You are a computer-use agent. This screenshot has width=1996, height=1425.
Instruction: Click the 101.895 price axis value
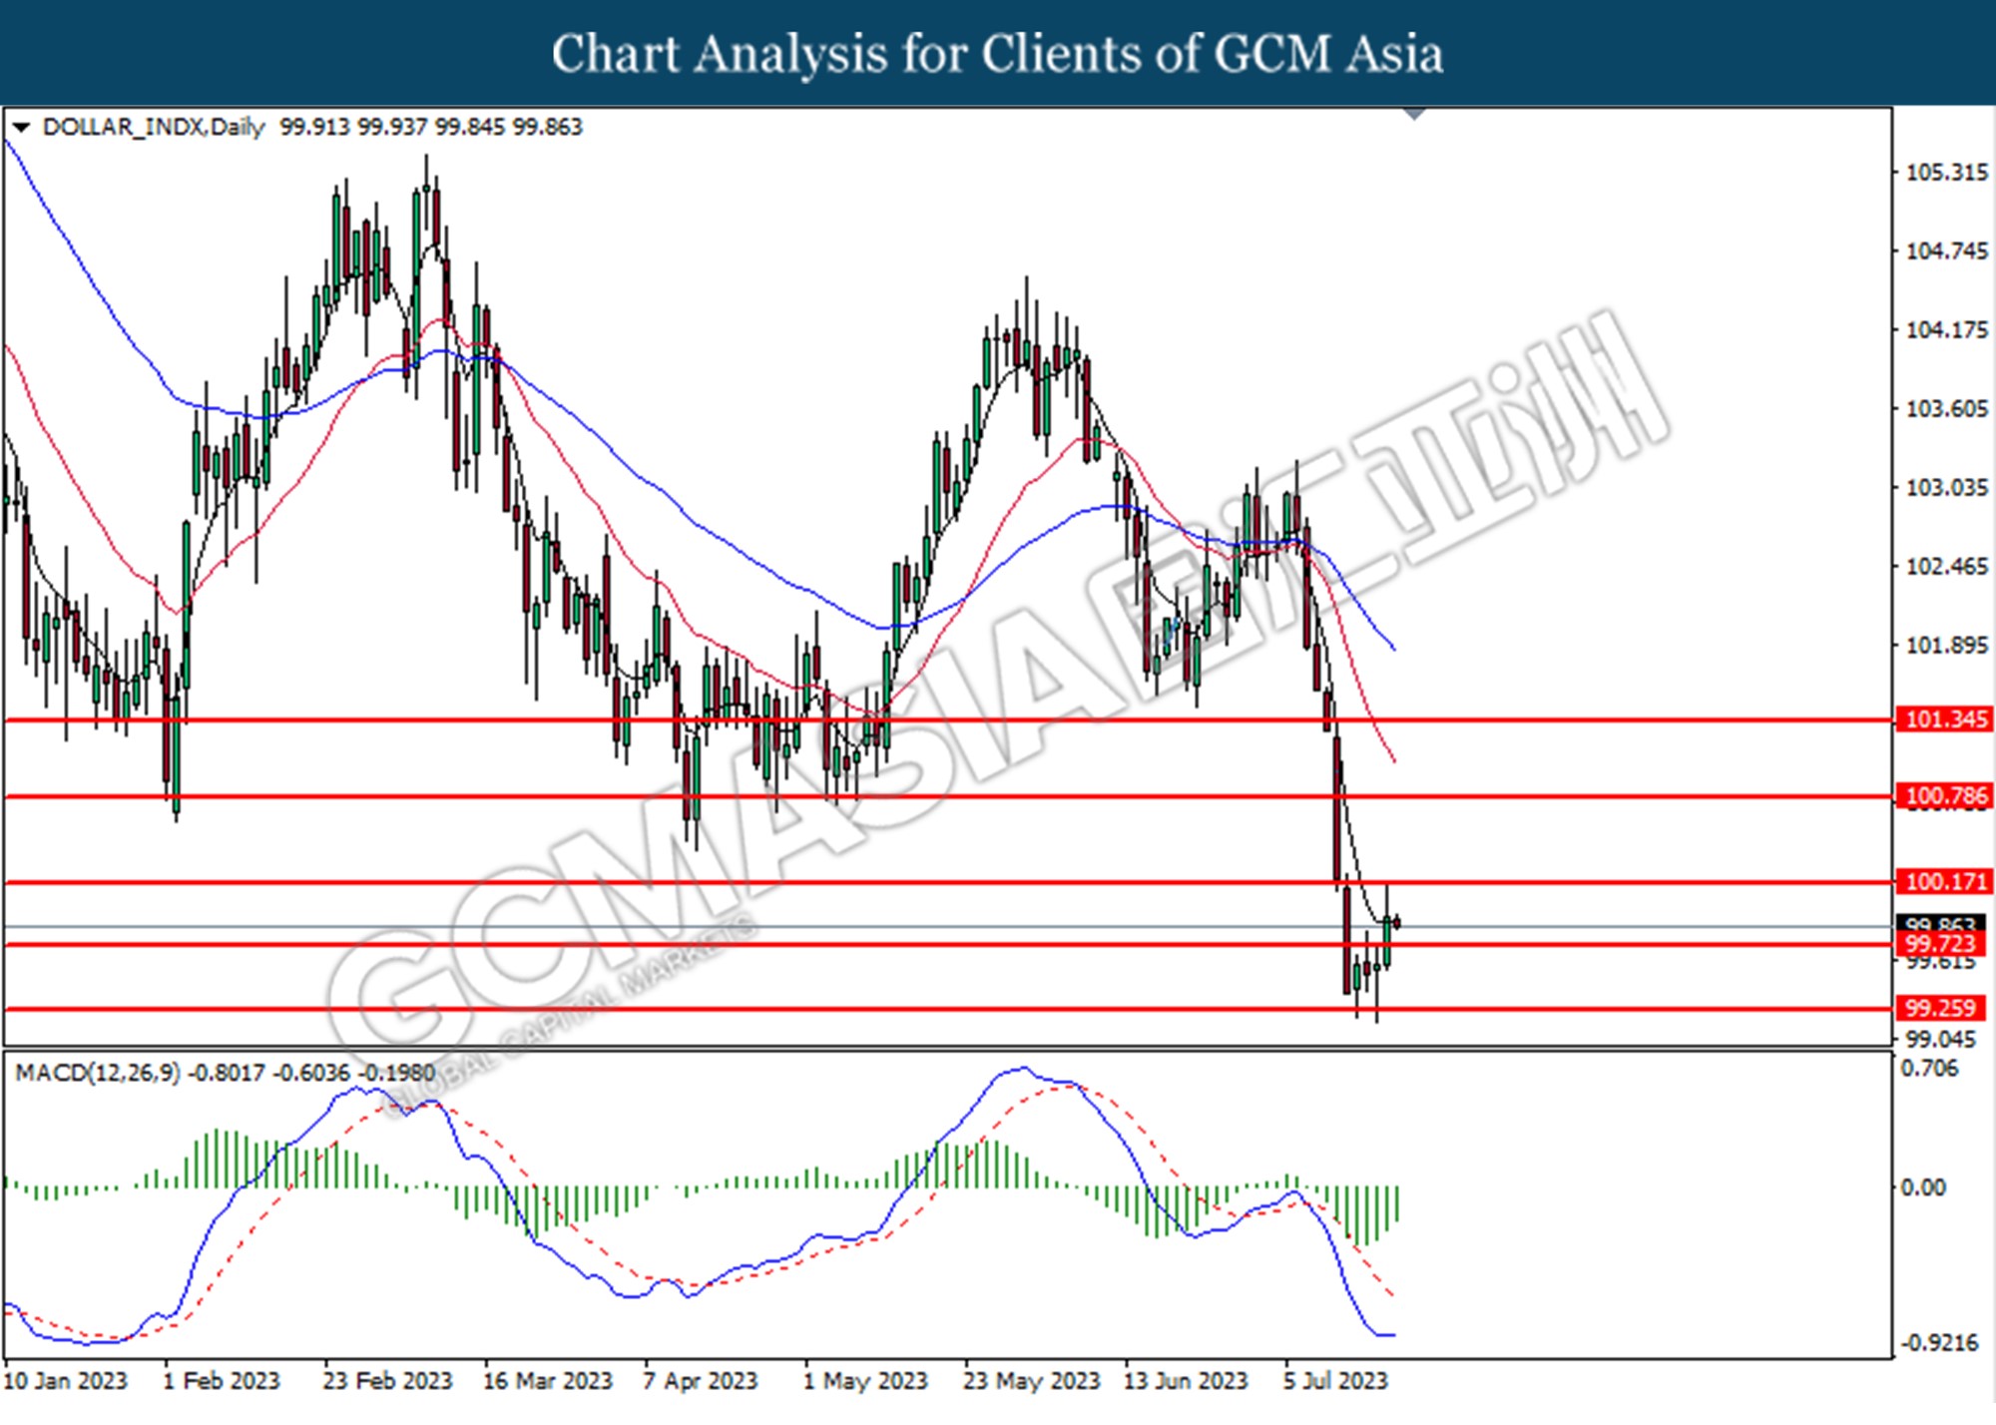[x=1946, y=646]
